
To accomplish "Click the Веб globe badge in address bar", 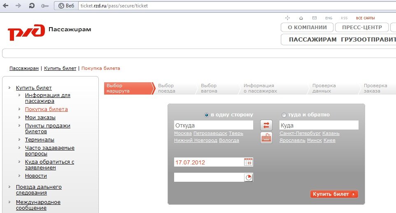I will 66,6.
